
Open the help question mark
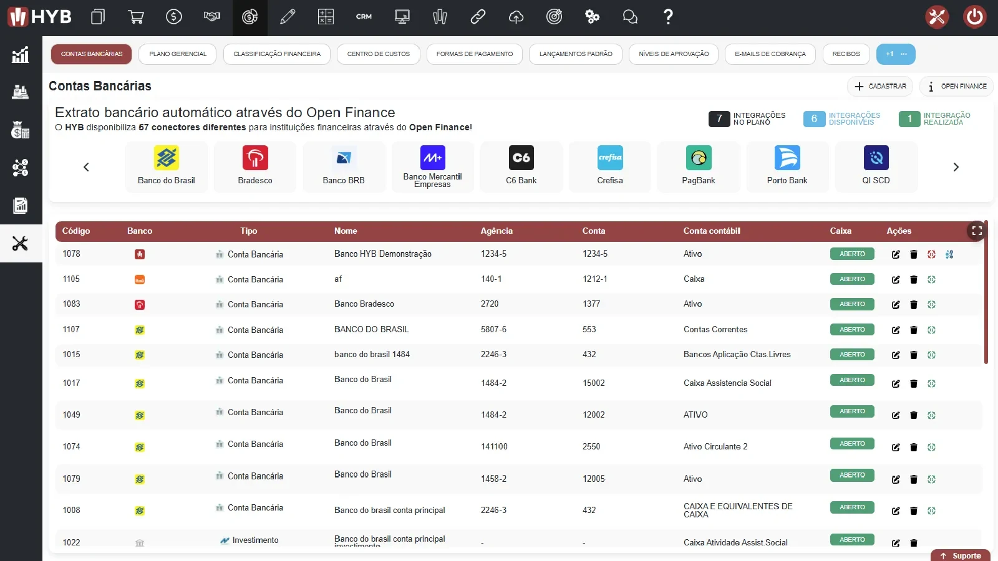[668, 17]
